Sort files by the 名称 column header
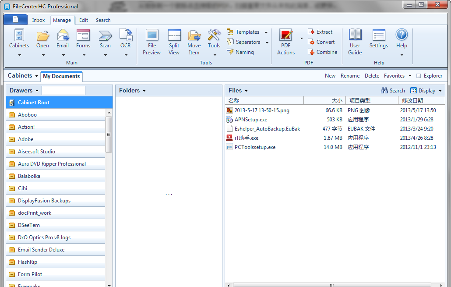Viewport: 451px width, 287px height. 264,100
